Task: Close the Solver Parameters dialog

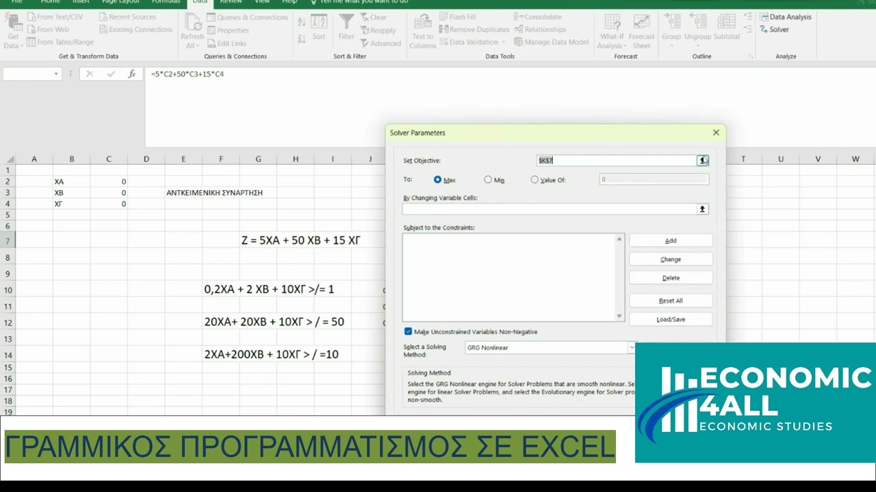Action: point(716,133)
